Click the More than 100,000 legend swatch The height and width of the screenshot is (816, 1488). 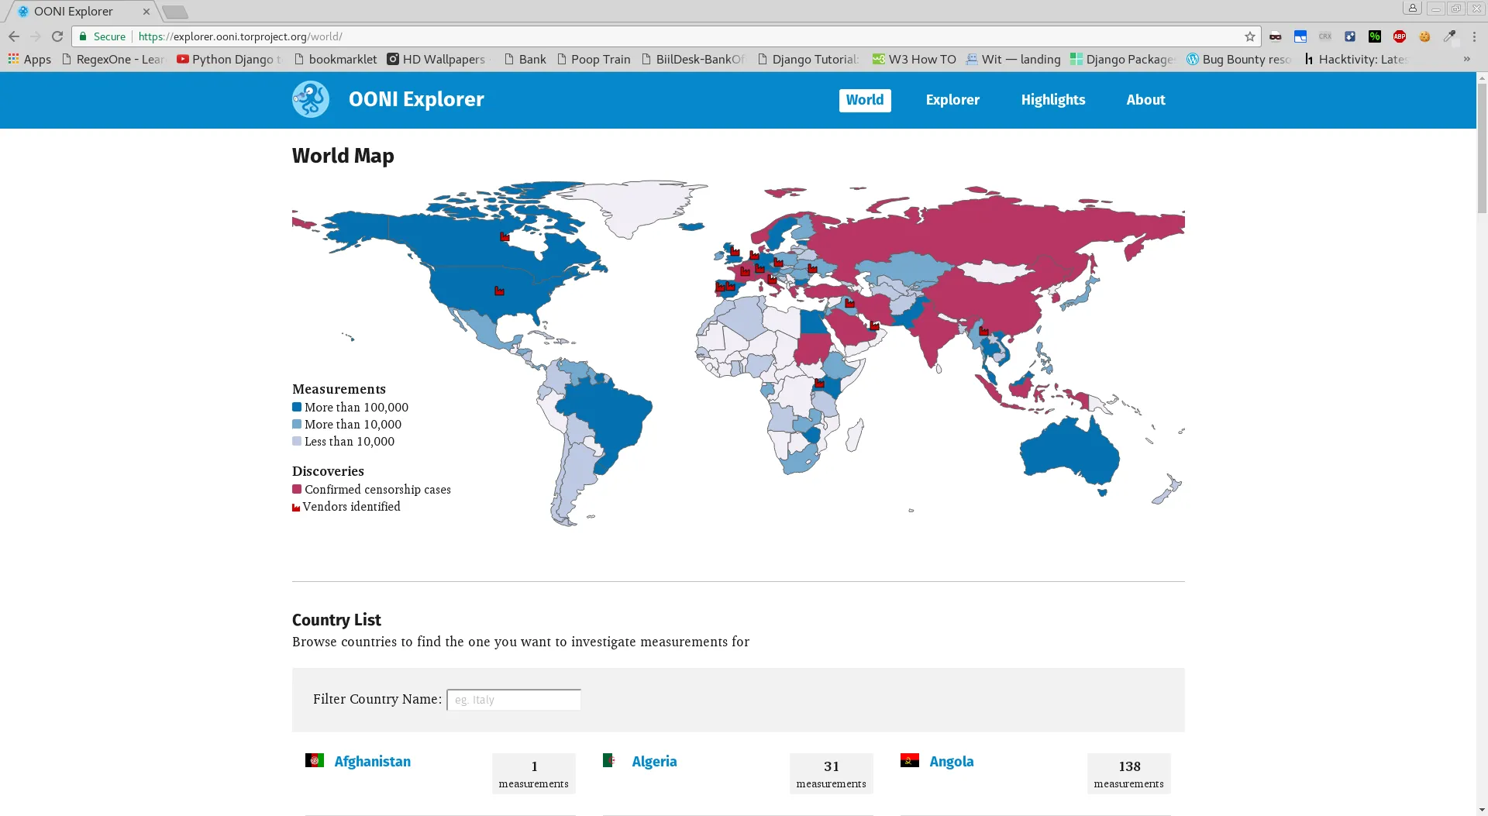(297, 407)
